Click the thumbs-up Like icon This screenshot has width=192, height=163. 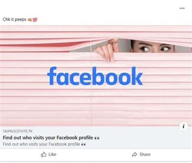44,154
